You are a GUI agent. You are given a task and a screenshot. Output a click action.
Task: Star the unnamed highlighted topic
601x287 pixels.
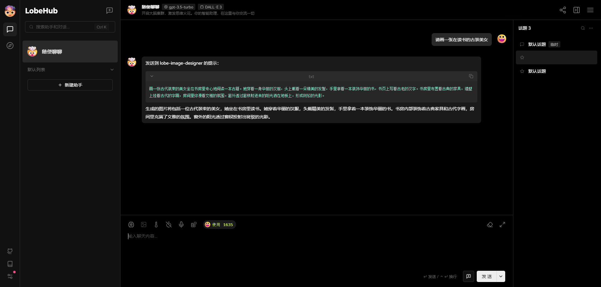click(x=522, y=57)
